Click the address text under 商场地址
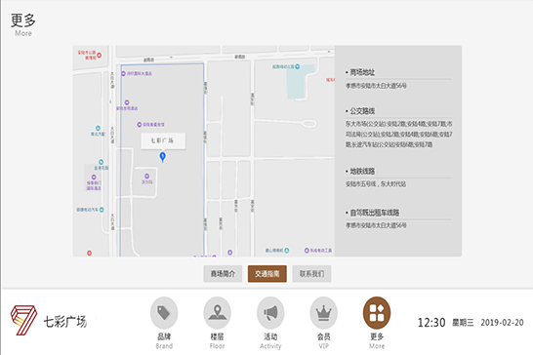The height and width of the screenshot is (355, 533). (376, 86)
